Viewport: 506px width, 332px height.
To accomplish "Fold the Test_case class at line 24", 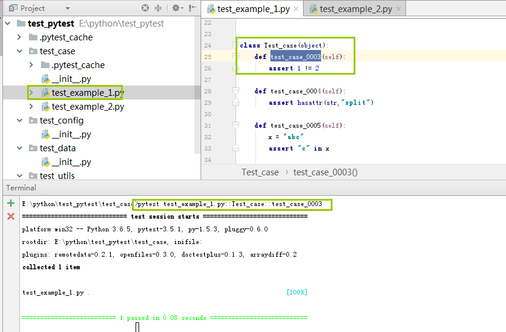I will point(237,45).
